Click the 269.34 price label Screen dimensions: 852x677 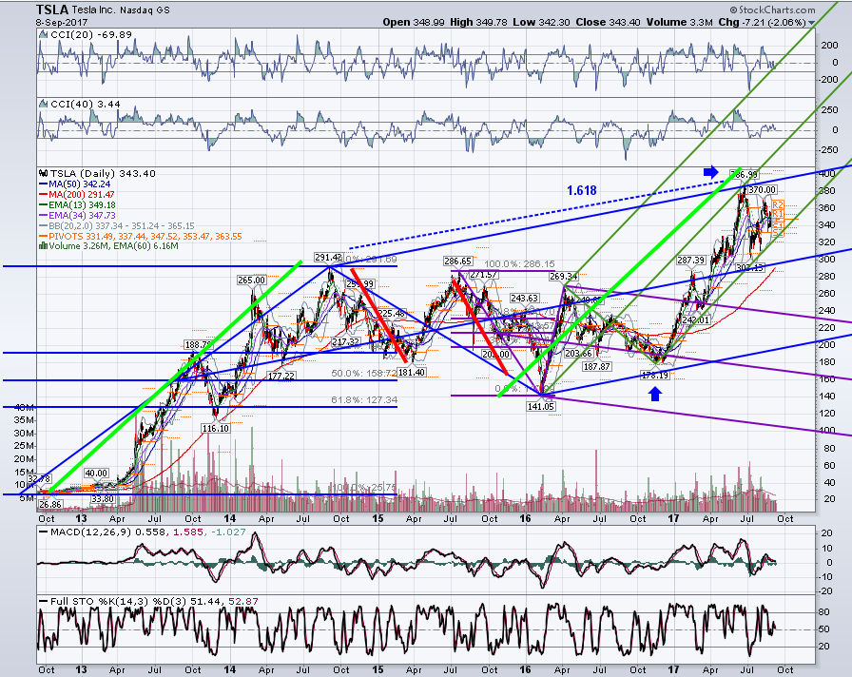[563, 277]
